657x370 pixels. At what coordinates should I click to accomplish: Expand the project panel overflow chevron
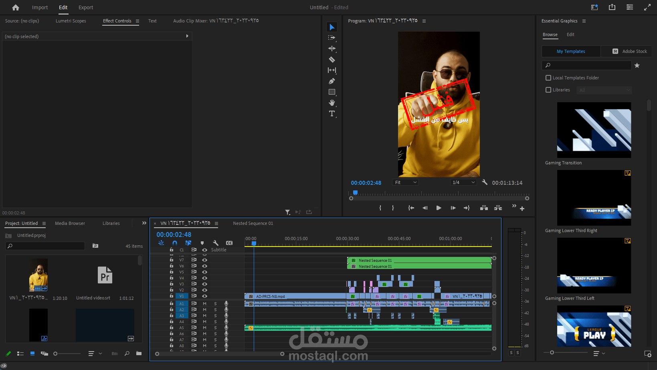144,223
